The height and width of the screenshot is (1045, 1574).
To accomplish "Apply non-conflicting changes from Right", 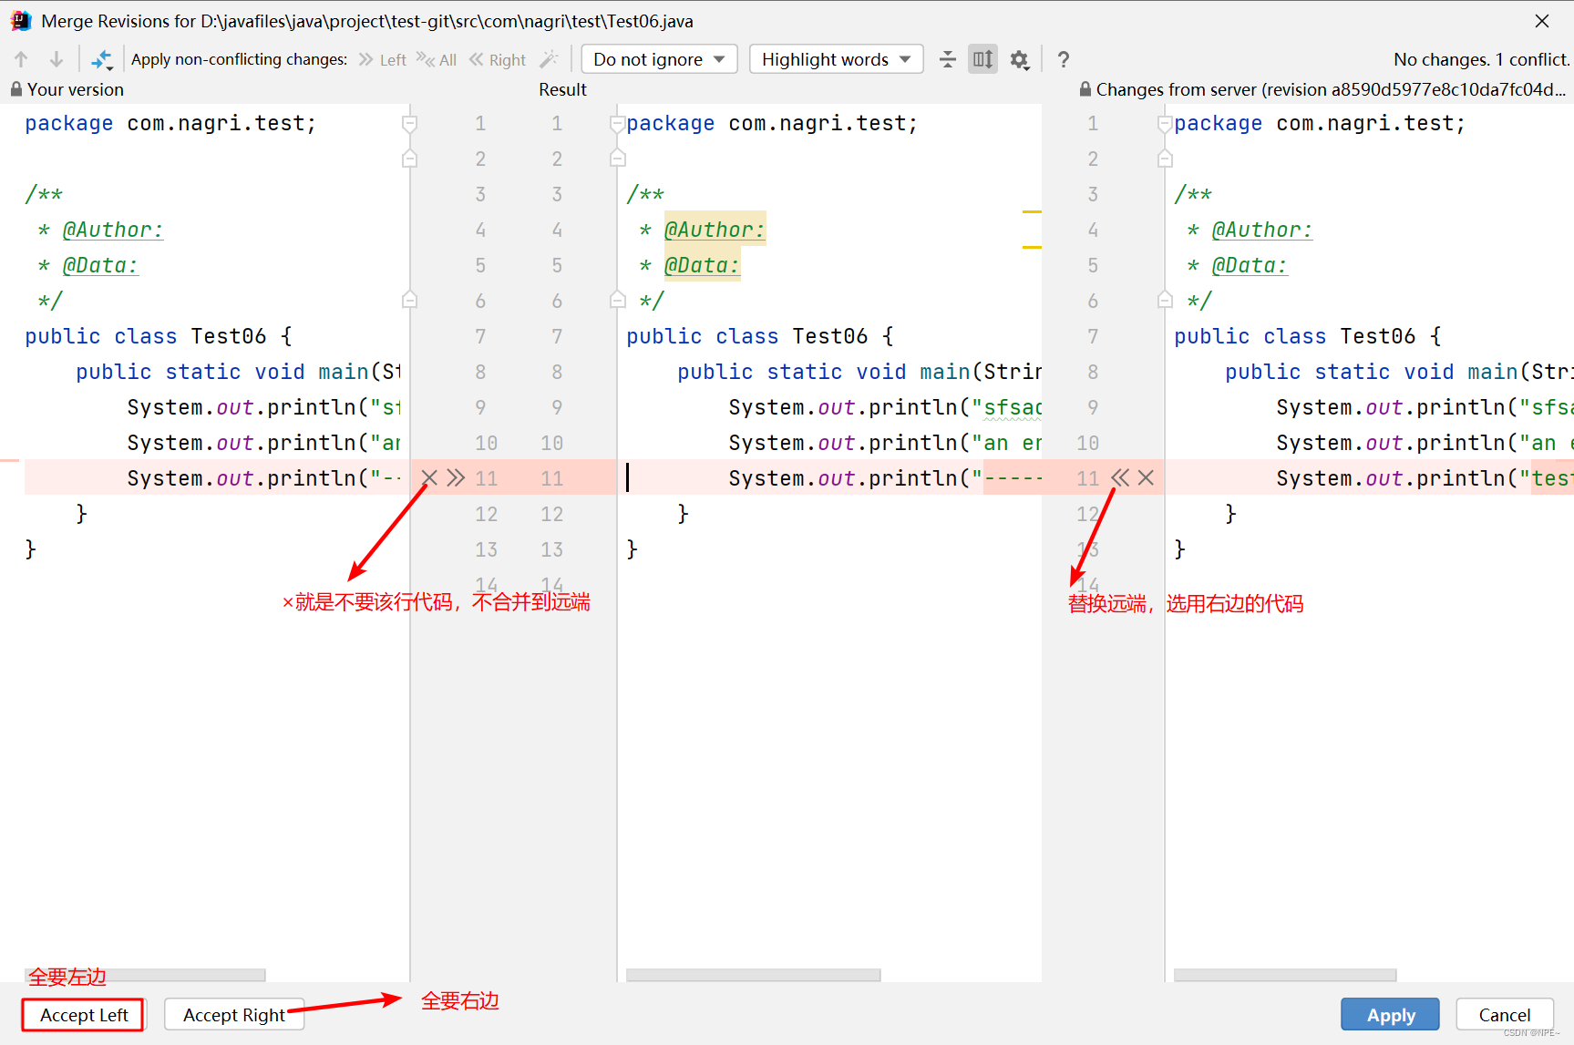I will pos(498,59).
